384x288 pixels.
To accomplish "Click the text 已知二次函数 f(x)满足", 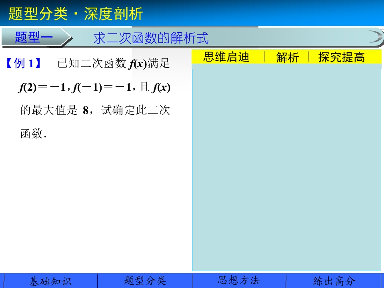I will coord(114,63).
